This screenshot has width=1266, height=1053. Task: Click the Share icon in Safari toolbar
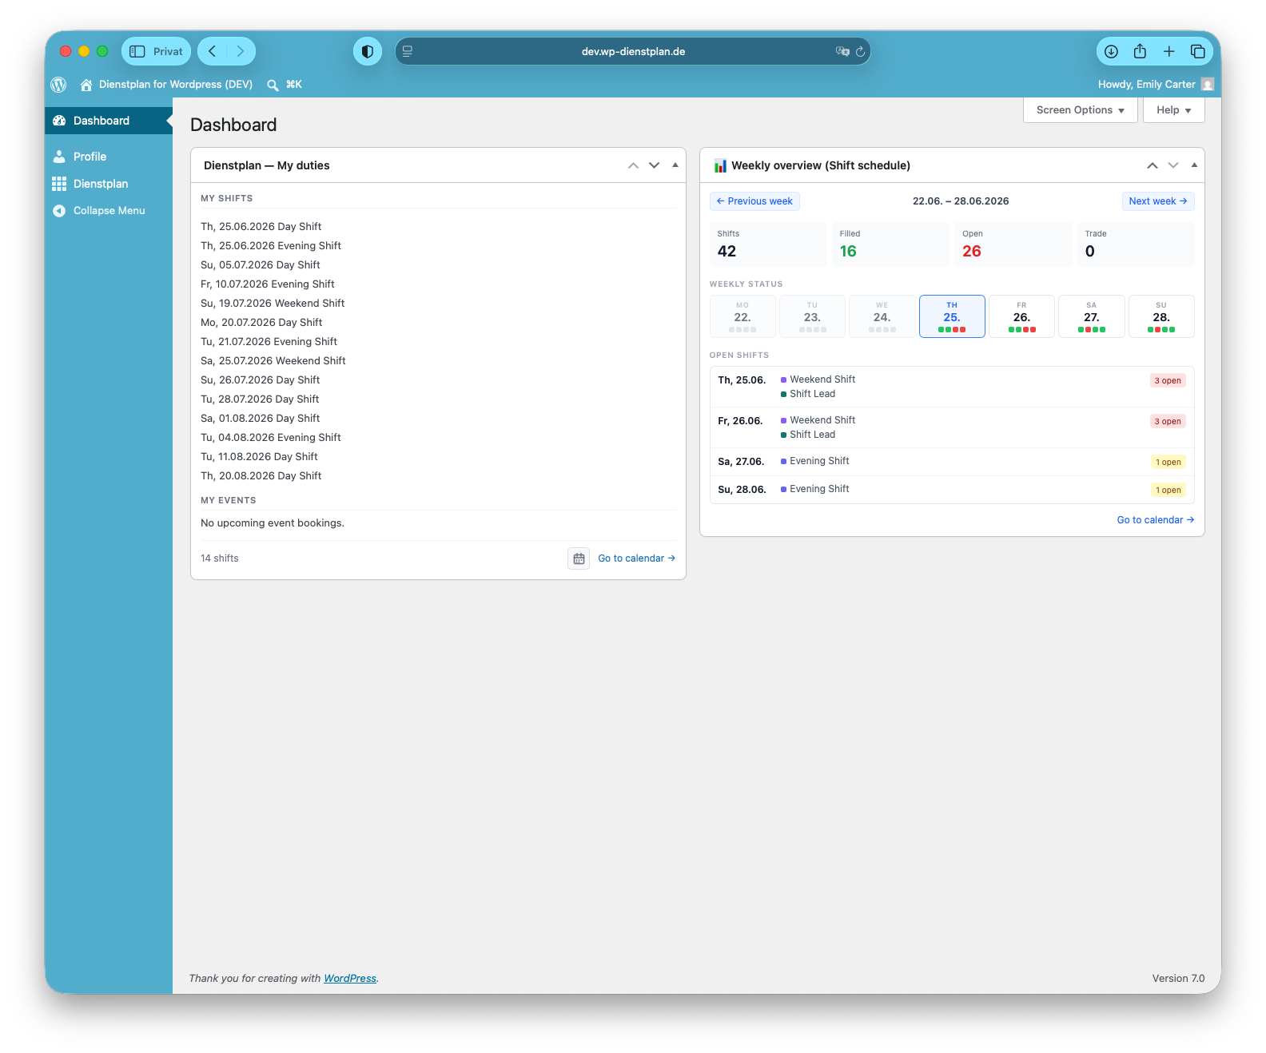pyautogui.click(x=1140, y=51)
